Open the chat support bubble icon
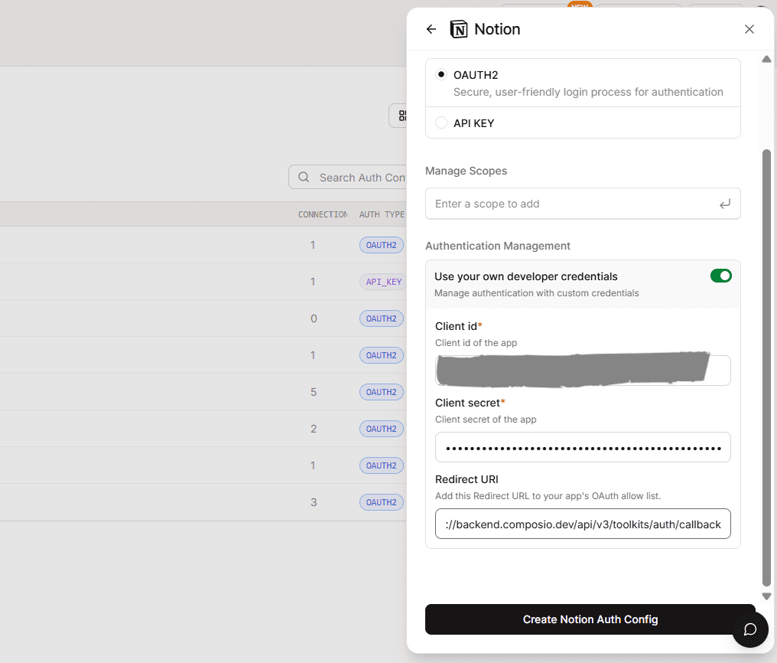Image resolution: width=777 pixels, height=663 pixels. (750, 629)
